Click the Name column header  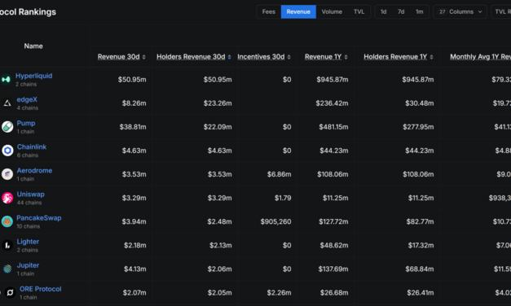tap(33, 46)
